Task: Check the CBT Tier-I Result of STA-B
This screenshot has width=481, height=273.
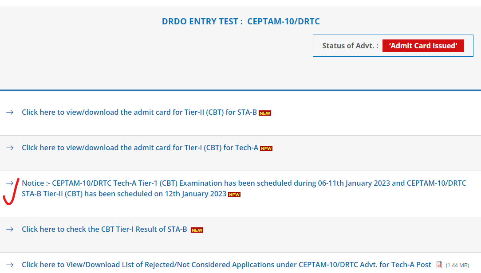Action: (104, 230)
